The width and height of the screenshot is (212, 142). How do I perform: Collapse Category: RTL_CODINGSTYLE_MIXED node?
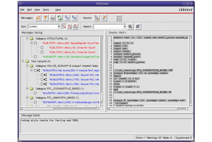(x=27, y=89)
